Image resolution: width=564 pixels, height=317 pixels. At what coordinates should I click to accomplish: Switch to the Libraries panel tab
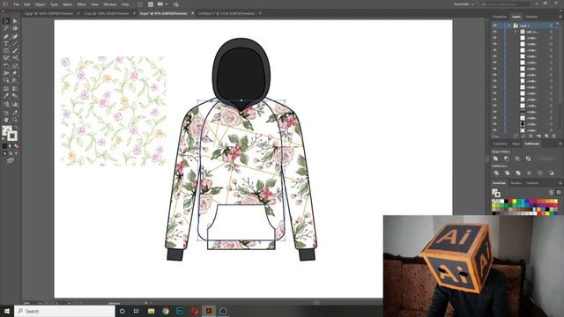pyautogui.click(x=531, y=17)
